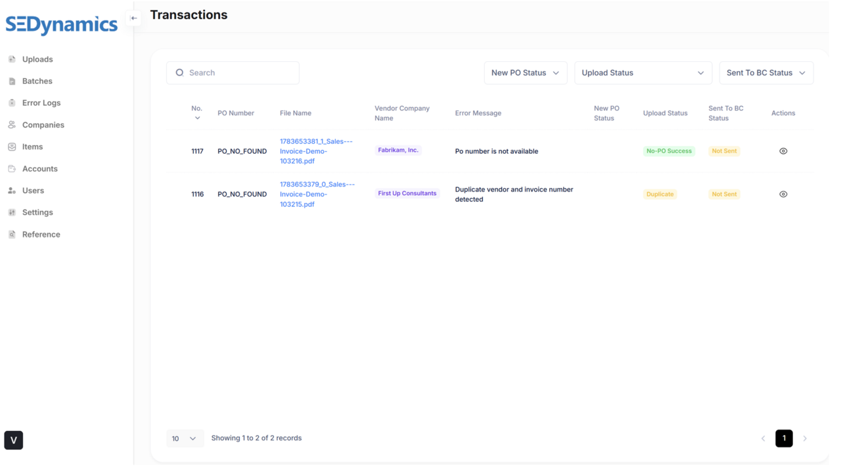The height and width of the screenshot is (473, 841).
Task: Open the Sent To BC Status filter
Action: [x=766, y=73]
